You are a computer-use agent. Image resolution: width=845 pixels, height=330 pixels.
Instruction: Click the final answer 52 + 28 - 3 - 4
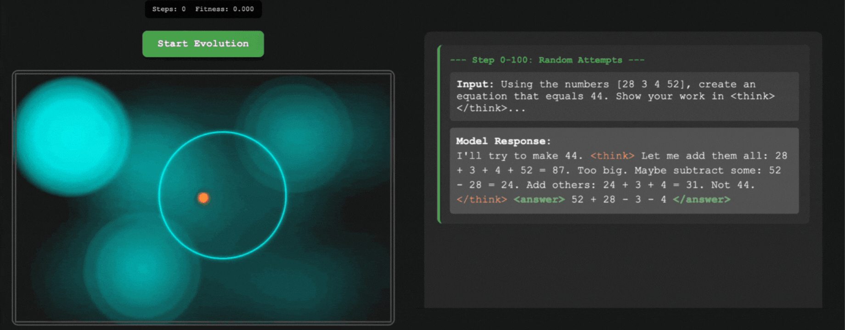tap(619, 199)
